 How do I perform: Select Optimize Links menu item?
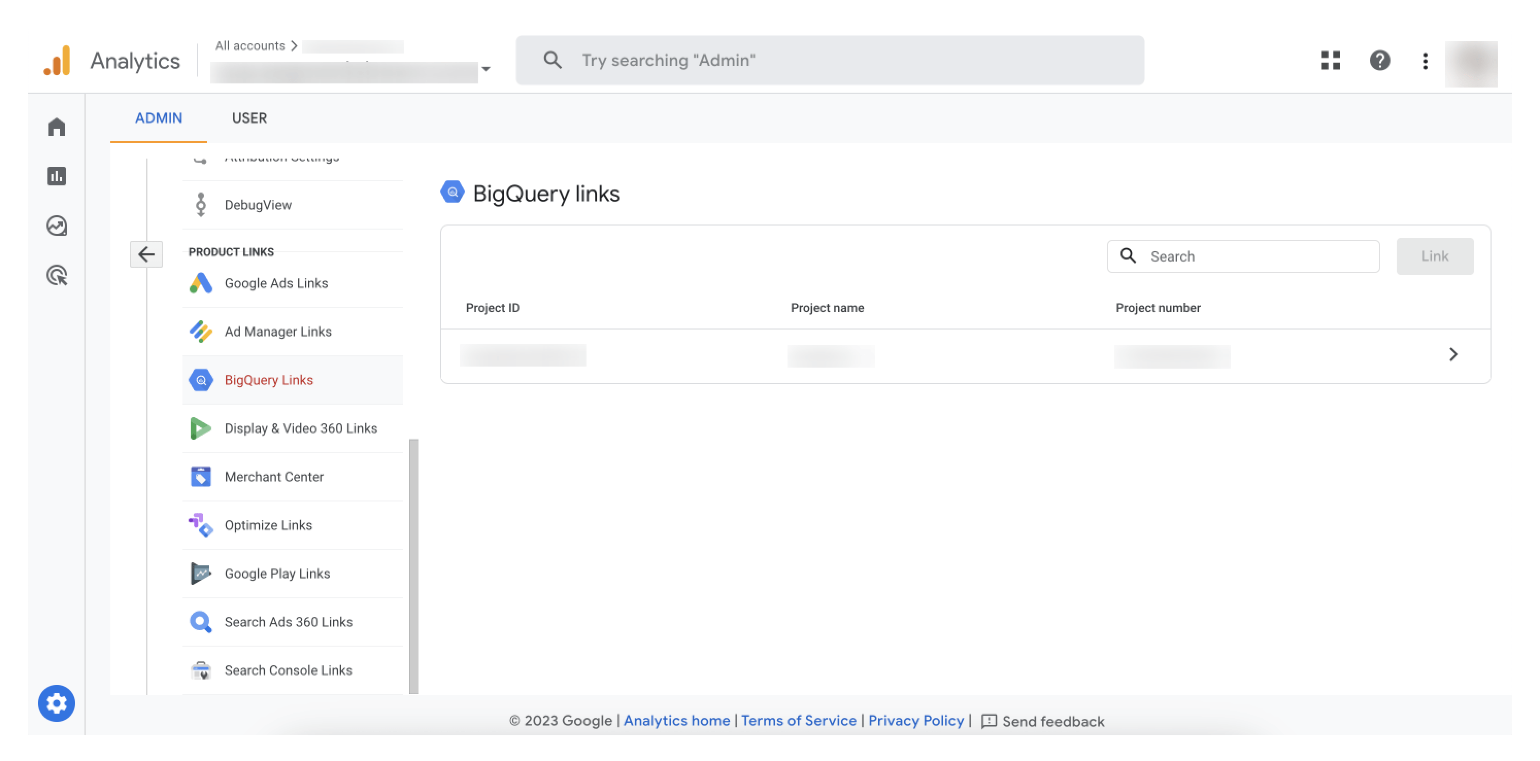(x=293, y=525)
